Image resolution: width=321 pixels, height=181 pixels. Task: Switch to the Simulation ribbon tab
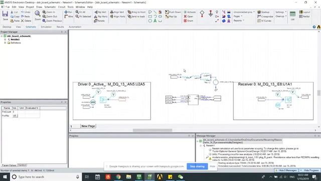click(x=46, y=27)
